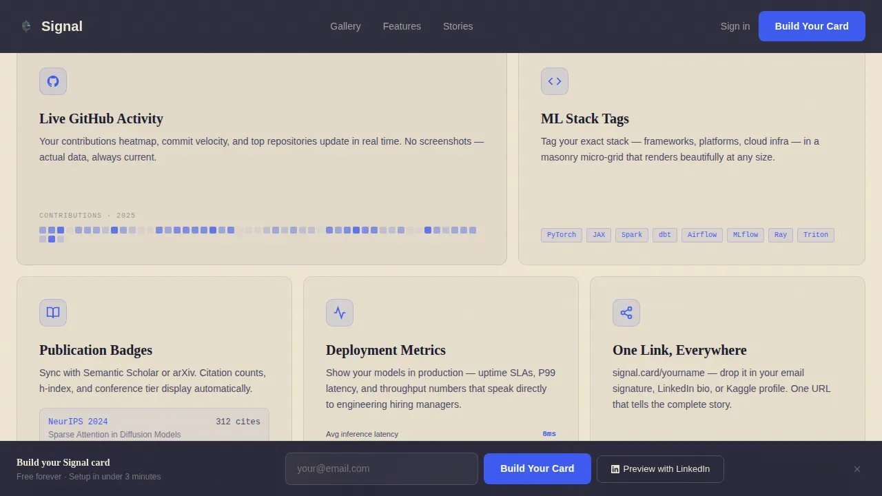
Task: Click Sparse Attention in Diffusion Models text
Action: 114,435
